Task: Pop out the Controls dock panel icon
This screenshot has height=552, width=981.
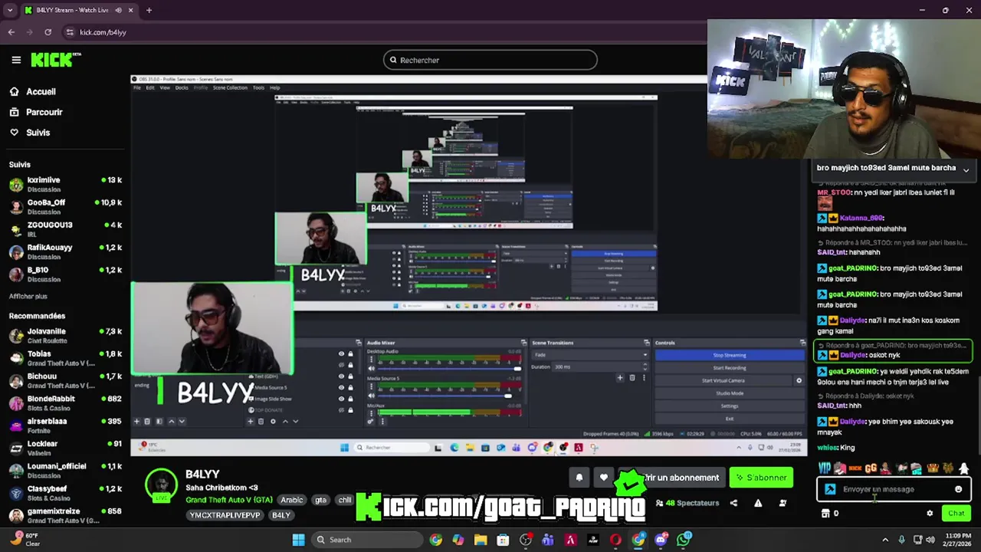Action: click(802, 343)
